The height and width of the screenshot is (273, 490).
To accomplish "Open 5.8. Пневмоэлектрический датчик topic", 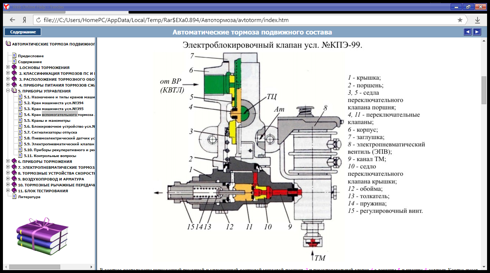I will (x=60, y=138).
